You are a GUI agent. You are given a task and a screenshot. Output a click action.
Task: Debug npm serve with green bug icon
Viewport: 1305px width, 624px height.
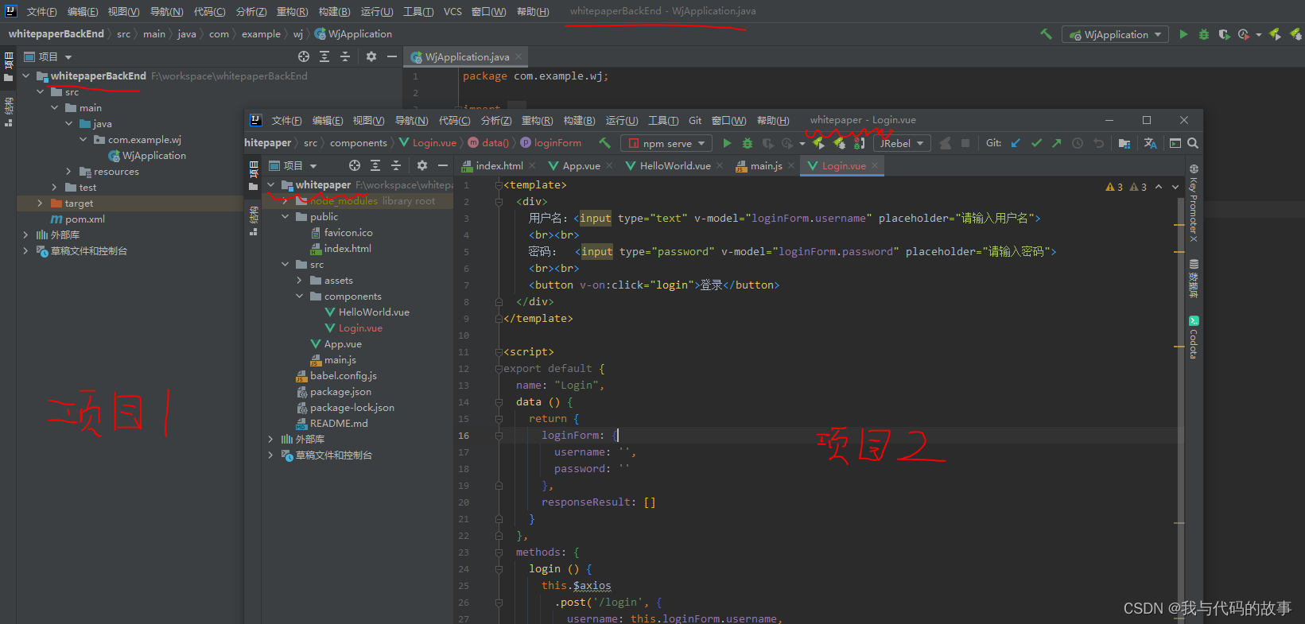[748, 143]
